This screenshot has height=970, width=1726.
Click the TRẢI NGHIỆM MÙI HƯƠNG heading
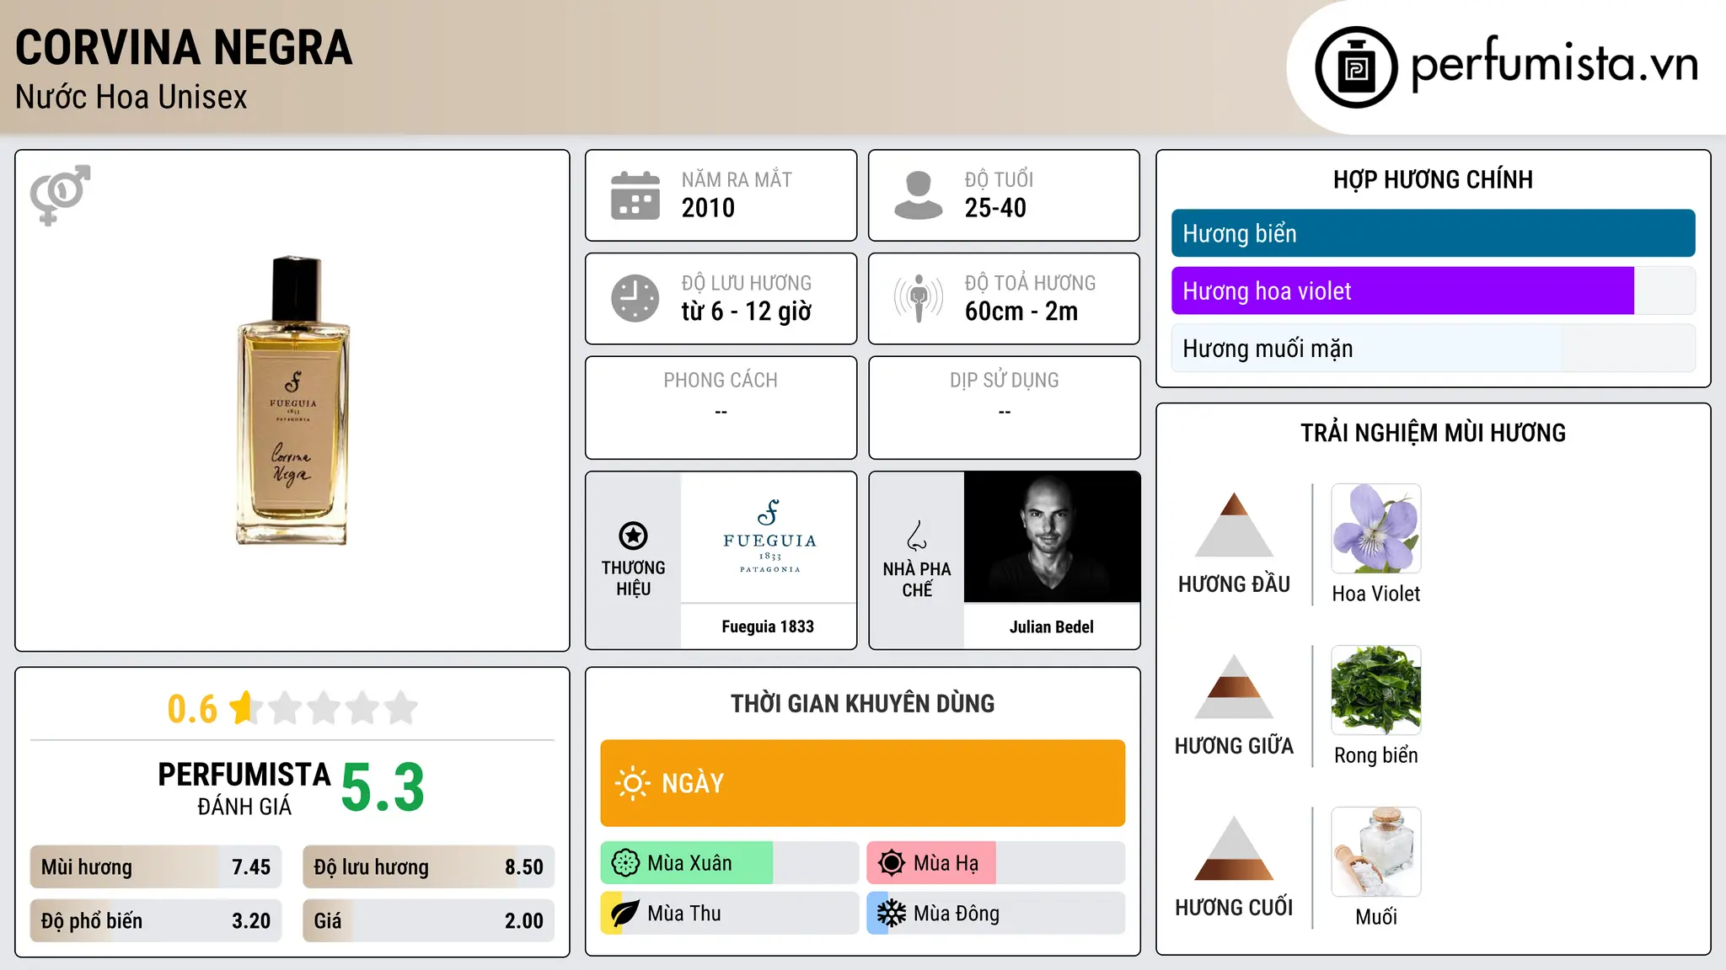pos(1434,433)
